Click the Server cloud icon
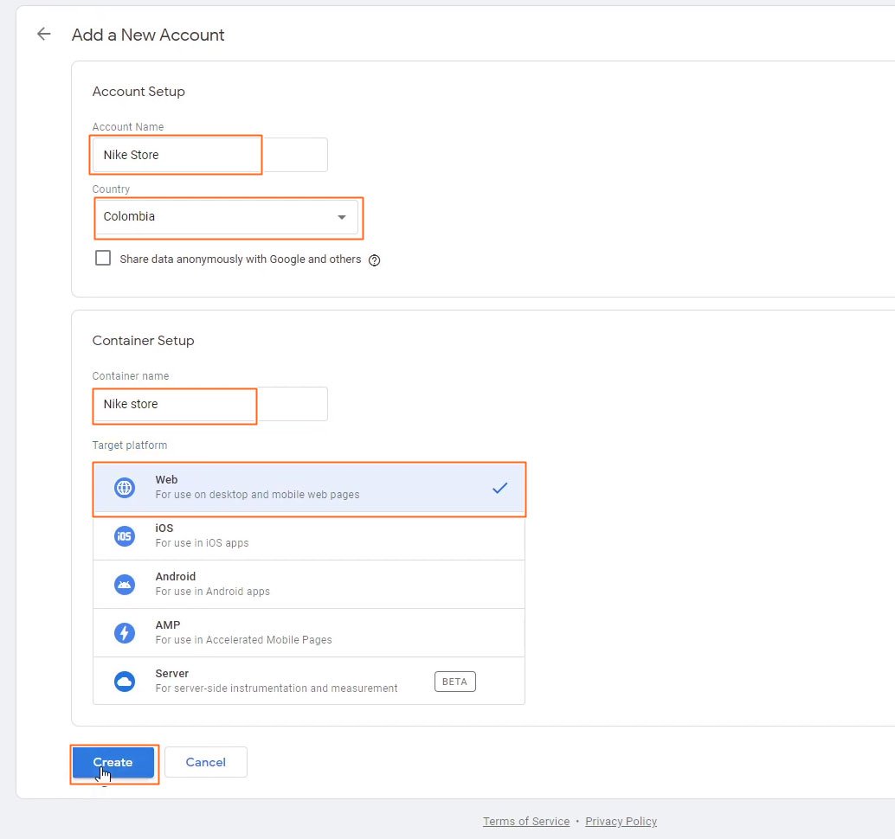The image size is (895, 839). (125, 682)
